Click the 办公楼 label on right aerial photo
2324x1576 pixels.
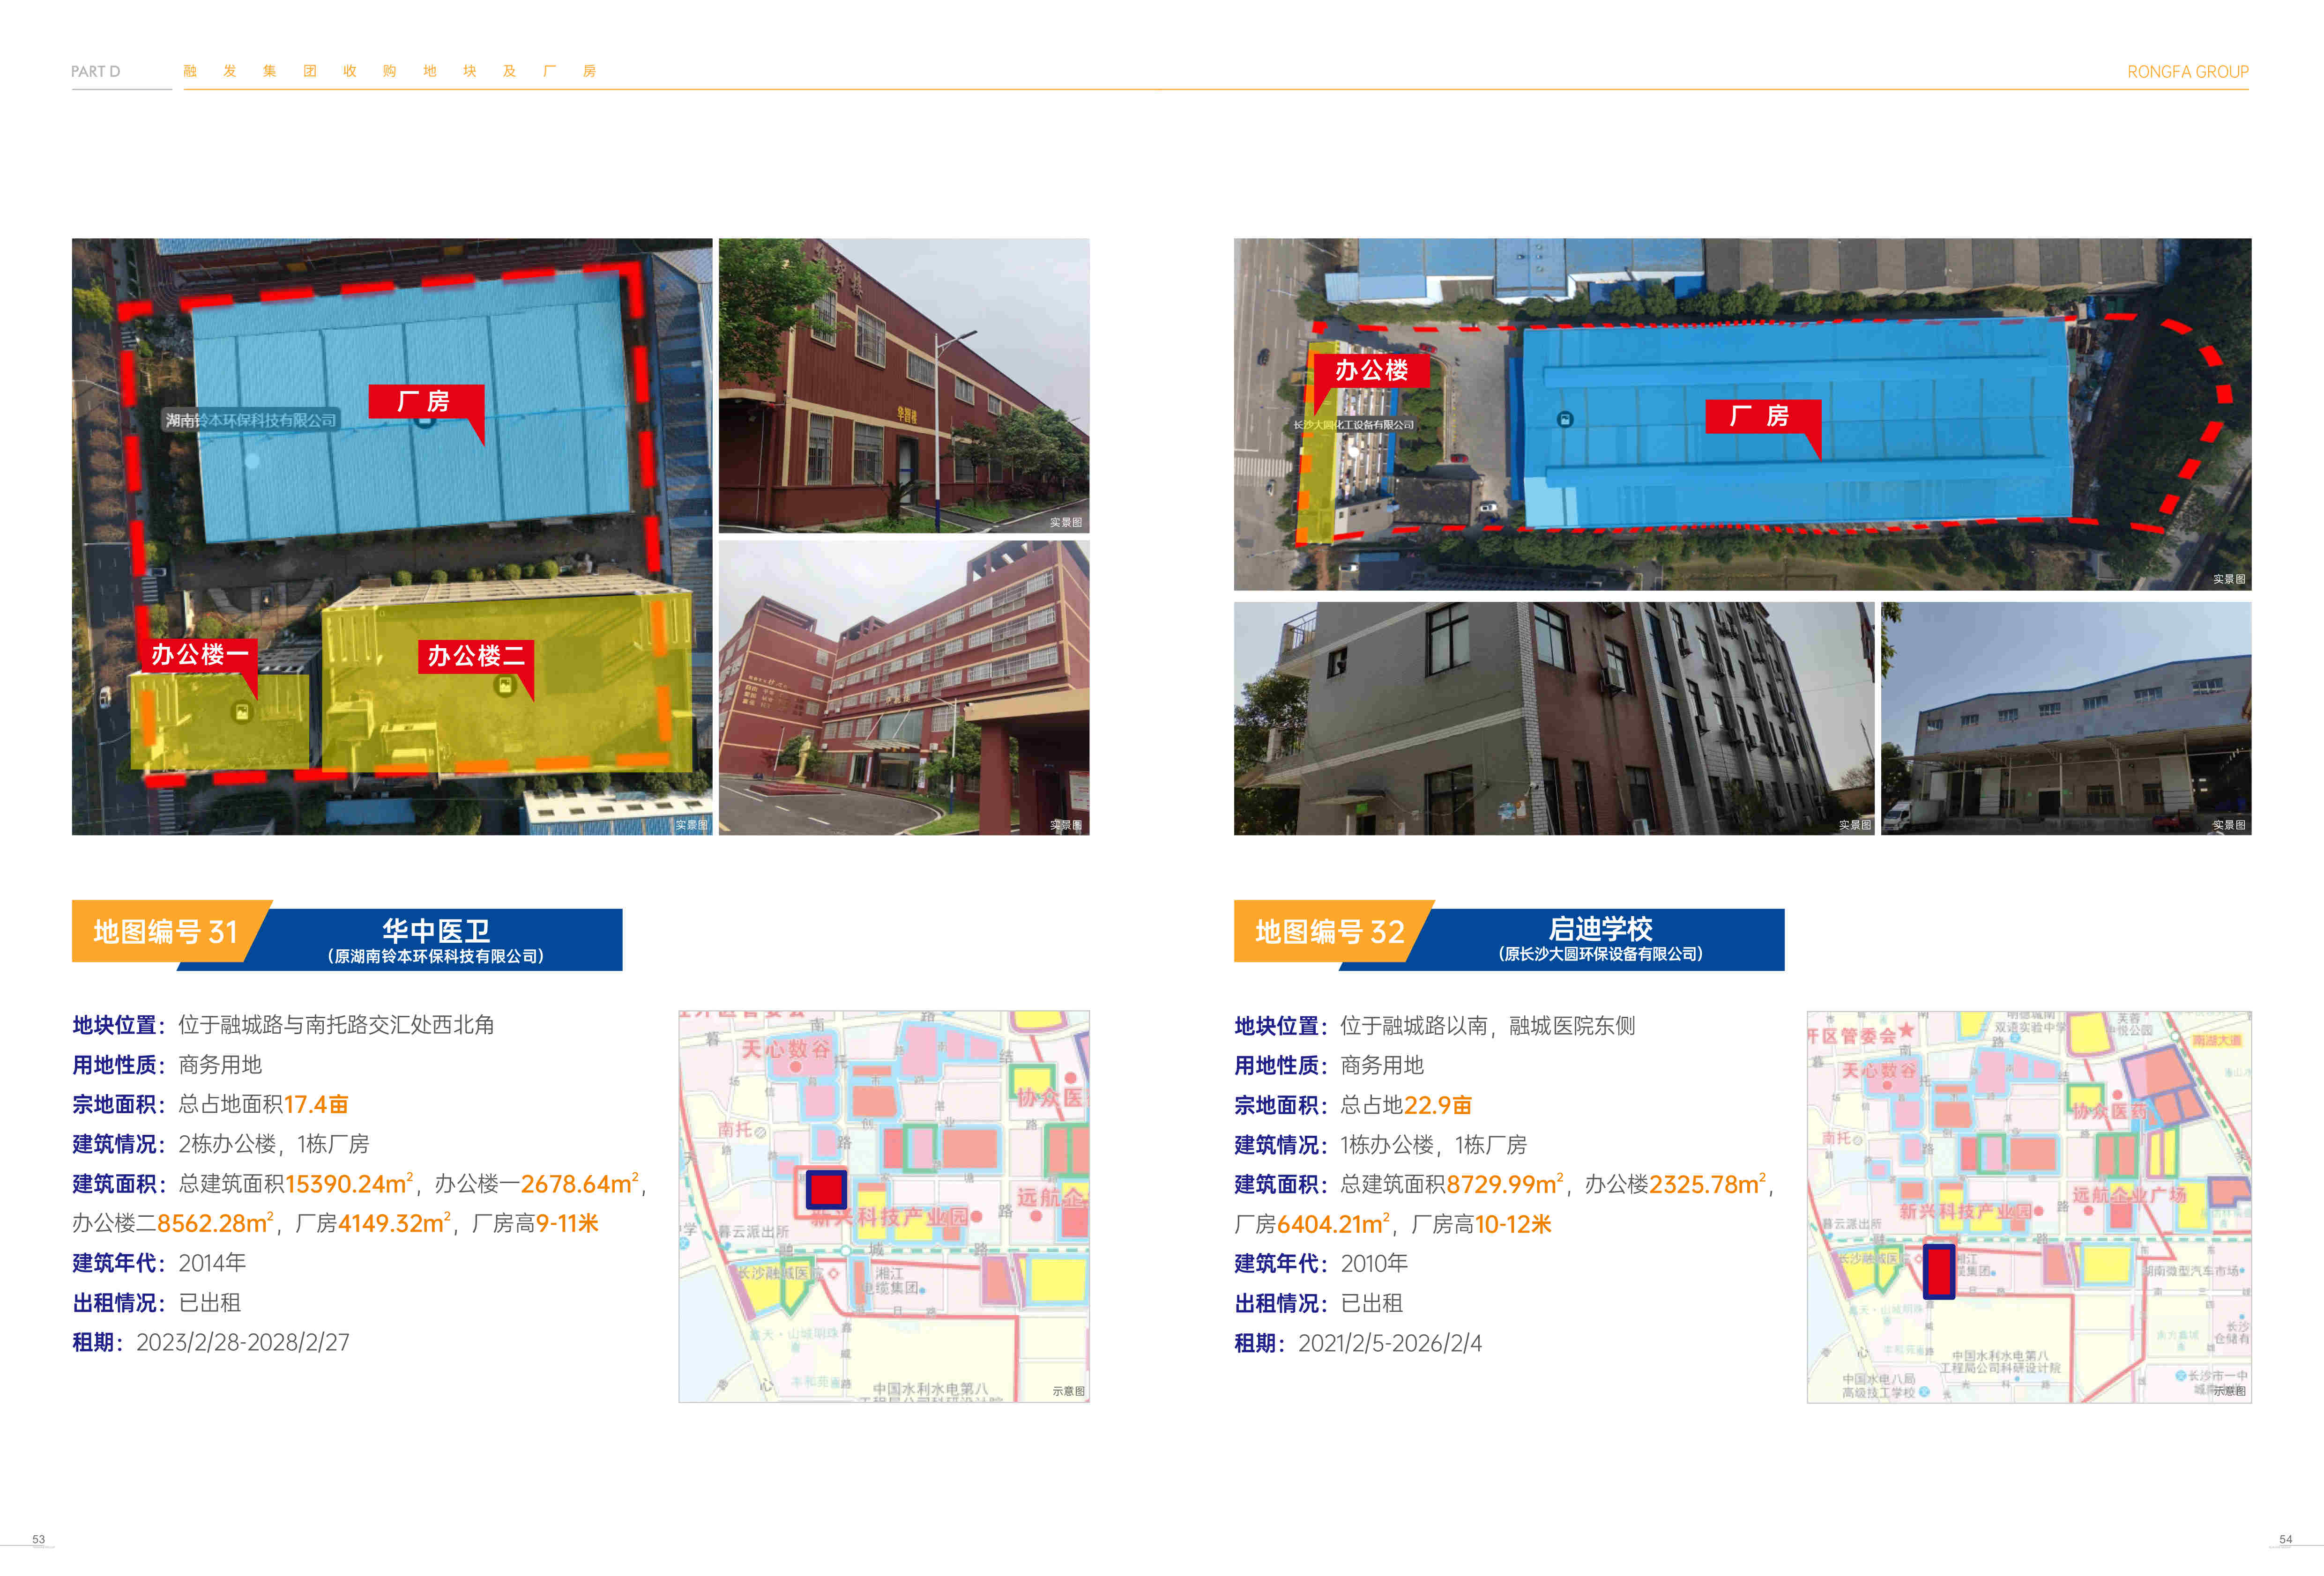click(1371, 371)
